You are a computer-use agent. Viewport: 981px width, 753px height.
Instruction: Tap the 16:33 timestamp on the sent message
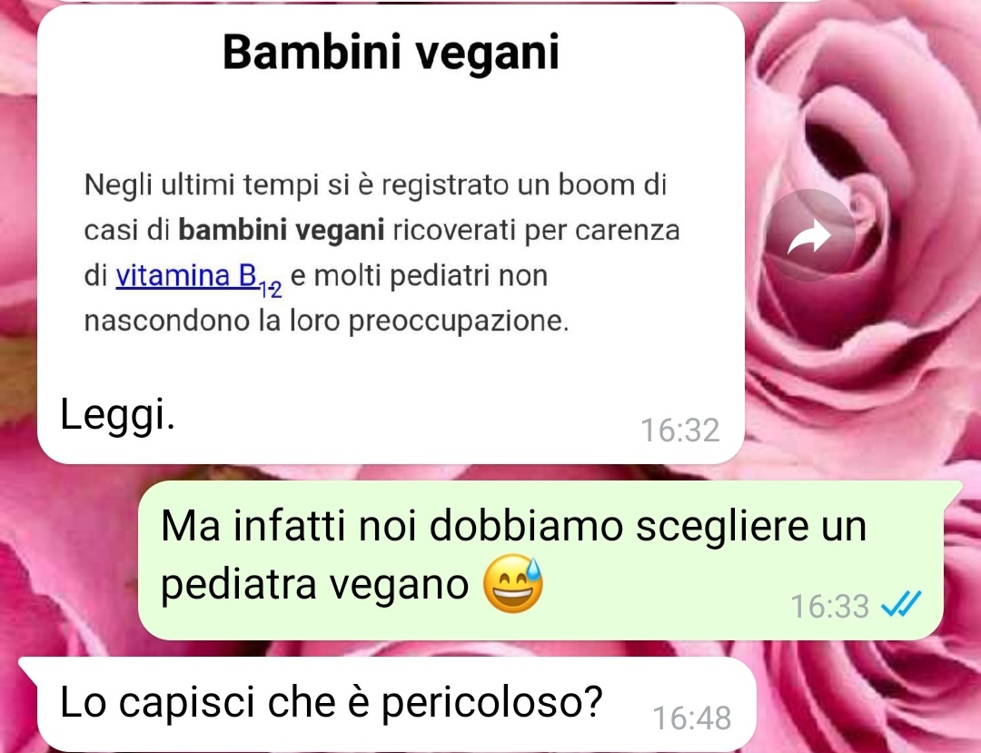pos(829,606)
